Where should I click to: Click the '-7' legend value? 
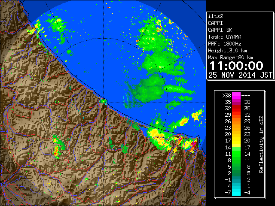[228, 193]
